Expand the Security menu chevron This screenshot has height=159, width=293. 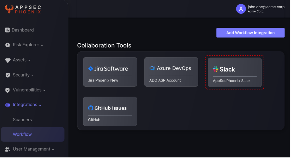pyautogui.click(x=33, y=76)
